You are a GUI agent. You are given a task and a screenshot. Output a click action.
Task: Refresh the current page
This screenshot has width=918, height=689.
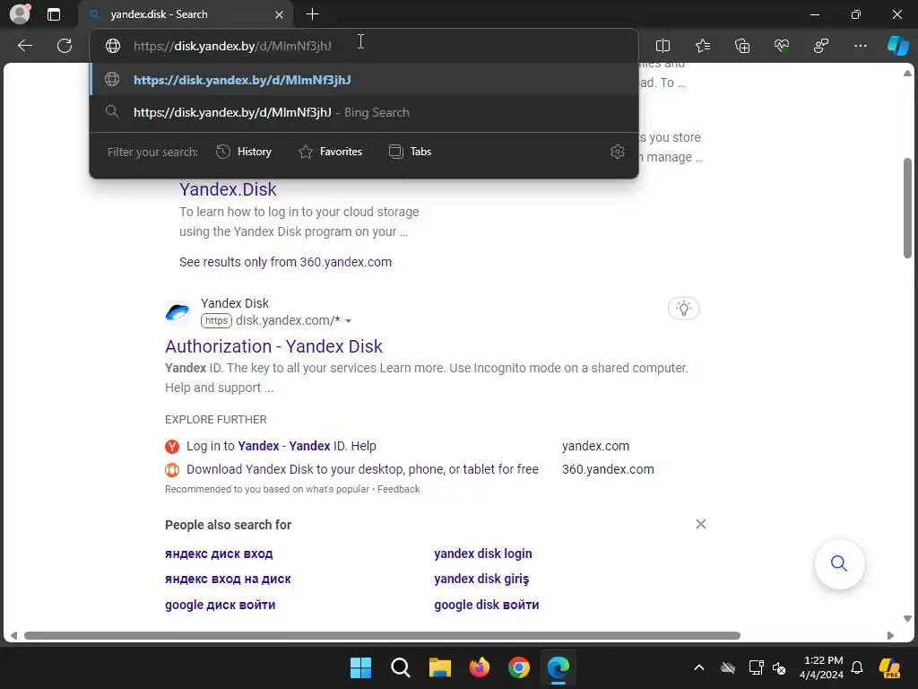point(65,46)
